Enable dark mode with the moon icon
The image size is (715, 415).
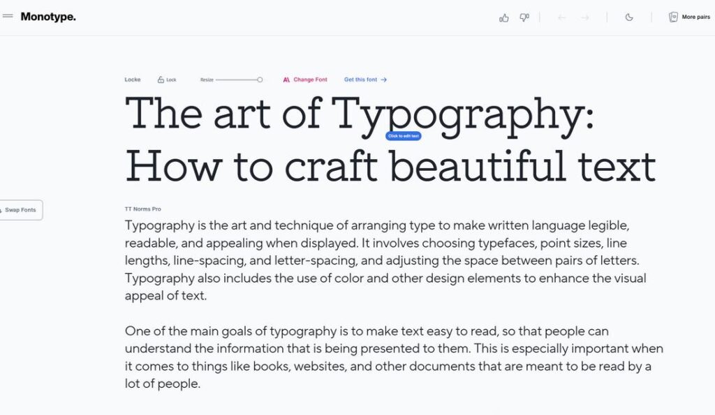(x=629, y=17)
